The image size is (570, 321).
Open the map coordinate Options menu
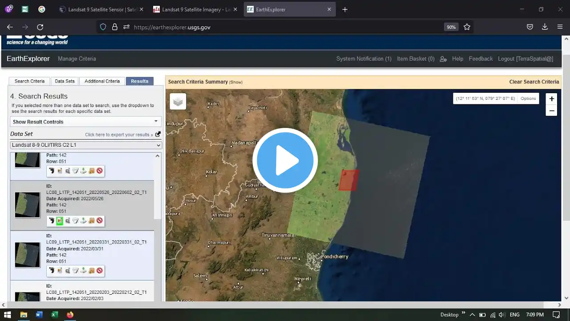pyautogui.click(x=528, y=99)
